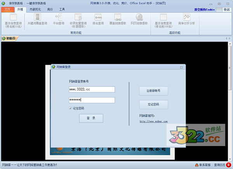233x169 pixels.
Task: Go to previous tab with left arrow
Action: [x=226, y=39]
